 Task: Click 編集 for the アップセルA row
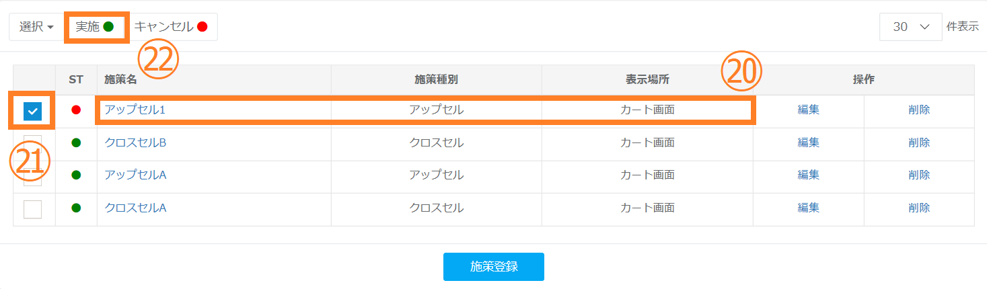tap(808, 175)
